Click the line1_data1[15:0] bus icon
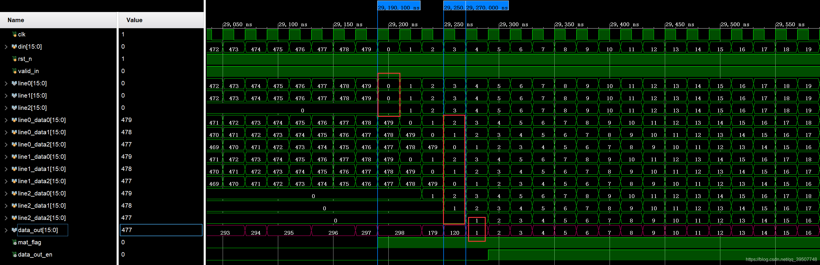The width and height of the screenshot is (820, 265). (14, 169)
